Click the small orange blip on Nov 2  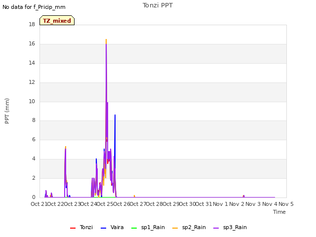coord(243,196)
